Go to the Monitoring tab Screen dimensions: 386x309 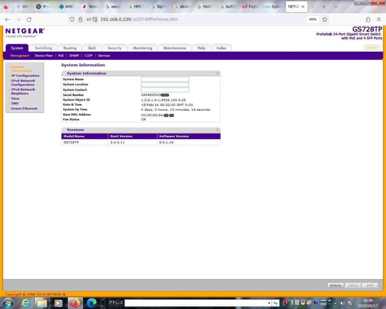pos(142,48)
